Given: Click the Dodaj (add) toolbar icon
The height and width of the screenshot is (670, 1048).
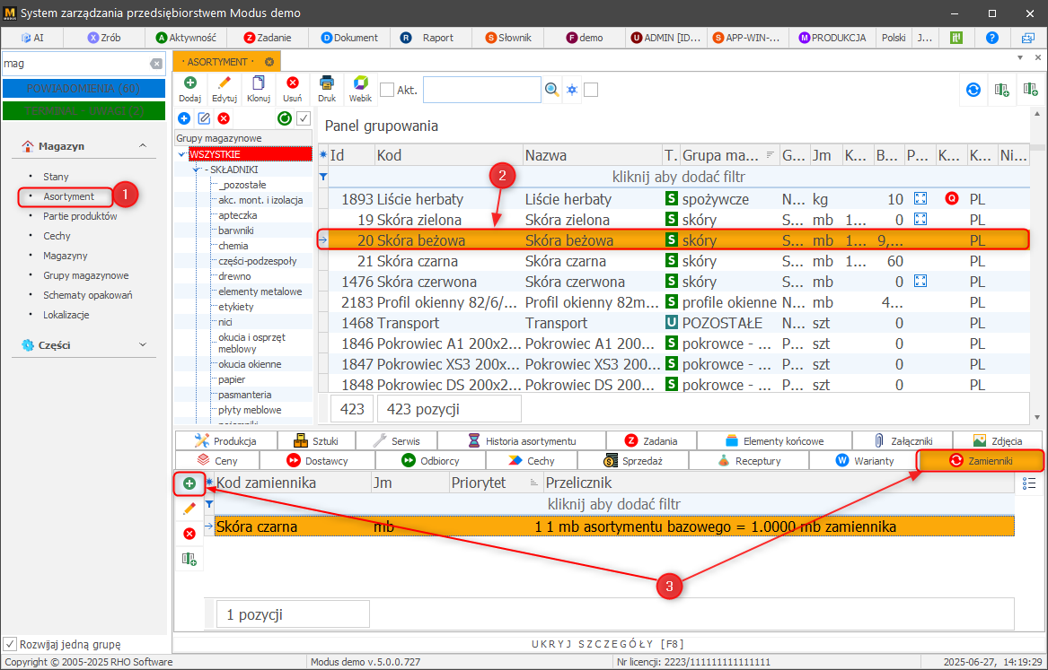Looking at the screenshot, I should 189,89.
